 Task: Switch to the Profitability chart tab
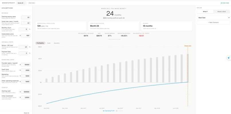tap(40, 43)
